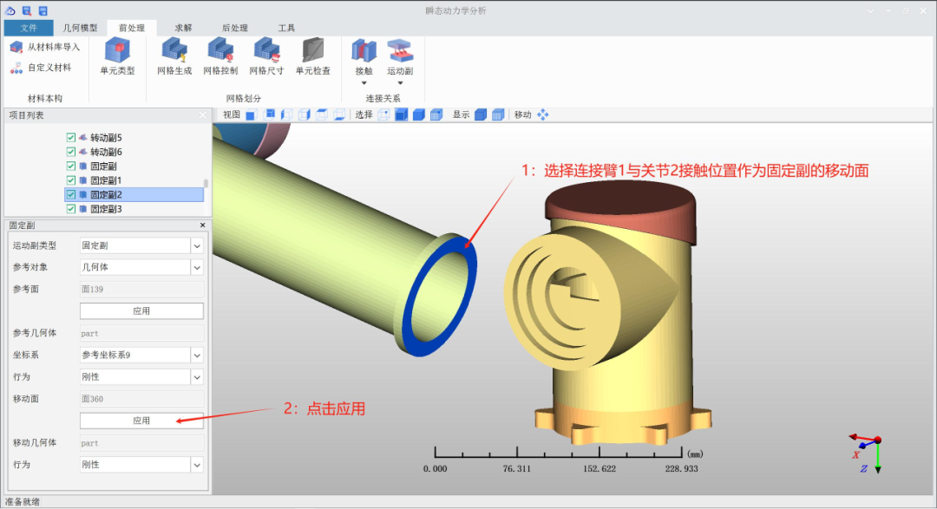Click the second quick-access toolbar icon
Viewport: 937px width, 509px height.
[27, 10]
